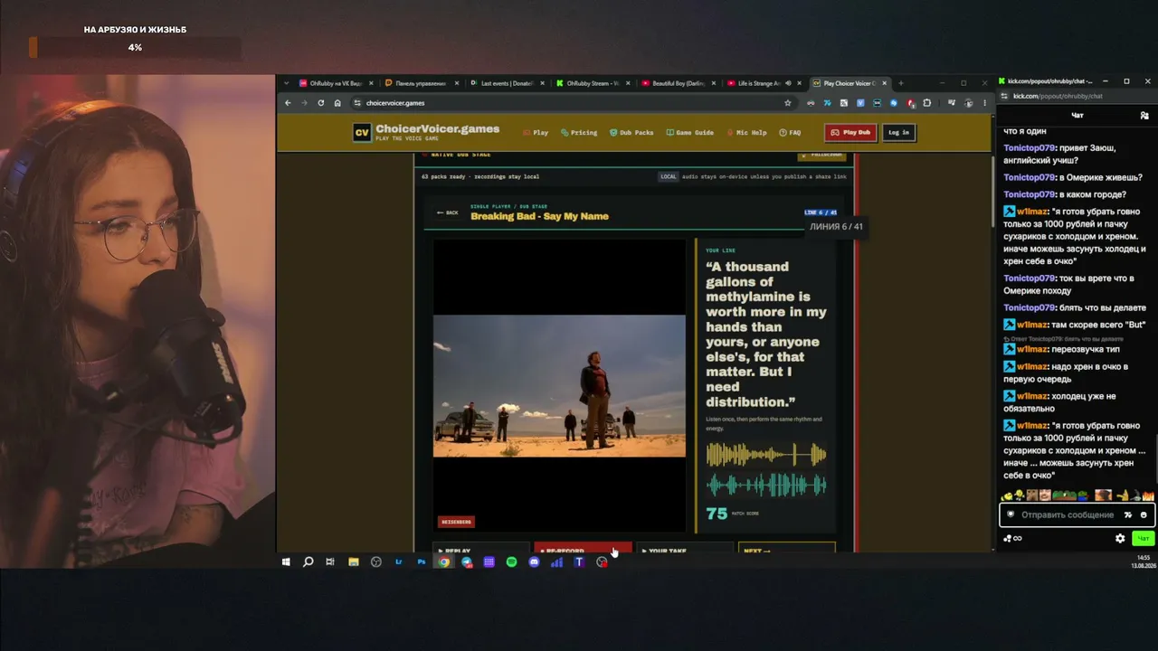Screen dimensions: 1158x651
Task: Open the FAQ link
Action: pyautogui.click(x=790, y=133)
